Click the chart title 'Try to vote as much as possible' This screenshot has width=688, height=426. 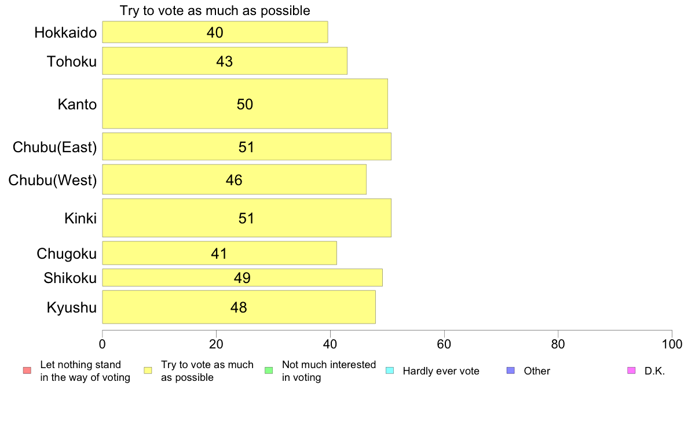click(x=215, y=10)
